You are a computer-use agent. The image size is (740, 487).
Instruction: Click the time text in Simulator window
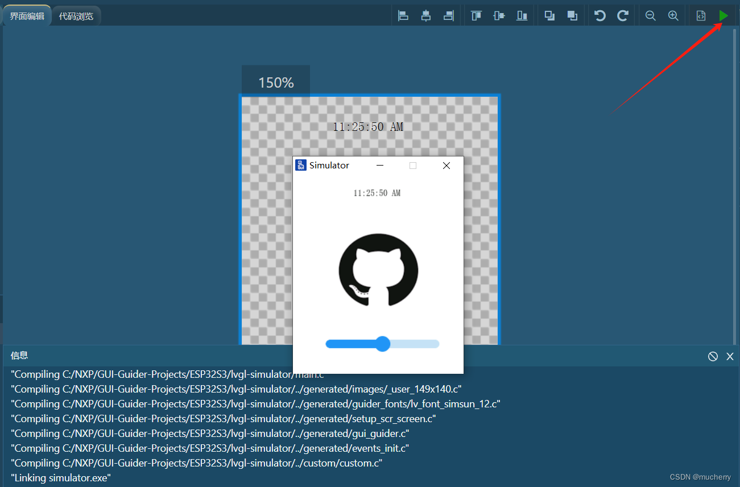[377, 193]
